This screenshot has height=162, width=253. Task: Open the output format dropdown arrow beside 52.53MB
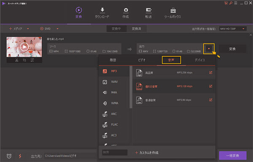click(x=209, y=49)
